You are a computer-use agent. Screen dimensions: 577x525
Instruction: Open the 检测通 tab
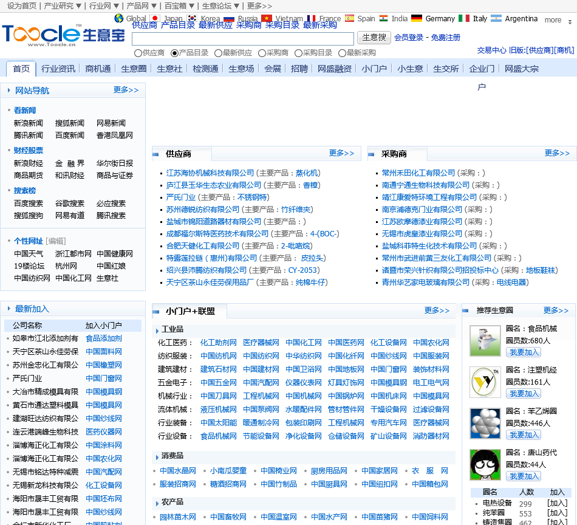pos(205,69)
